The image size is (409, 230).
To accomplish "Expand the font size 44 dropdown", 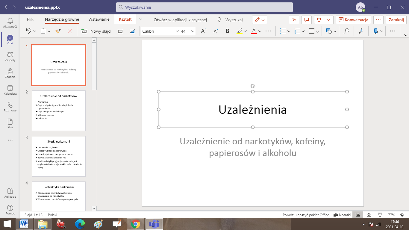I will [x=192, y=31].
